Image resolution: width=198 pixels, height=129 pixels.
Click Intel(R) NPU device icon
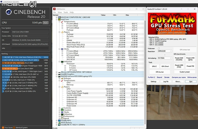click(59, 121)
